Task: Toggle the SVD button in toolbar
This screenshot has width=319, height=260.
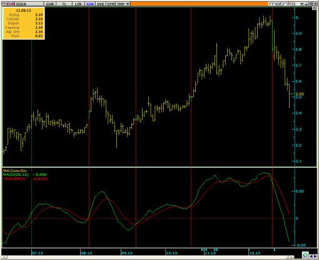Action: point(100,4)
